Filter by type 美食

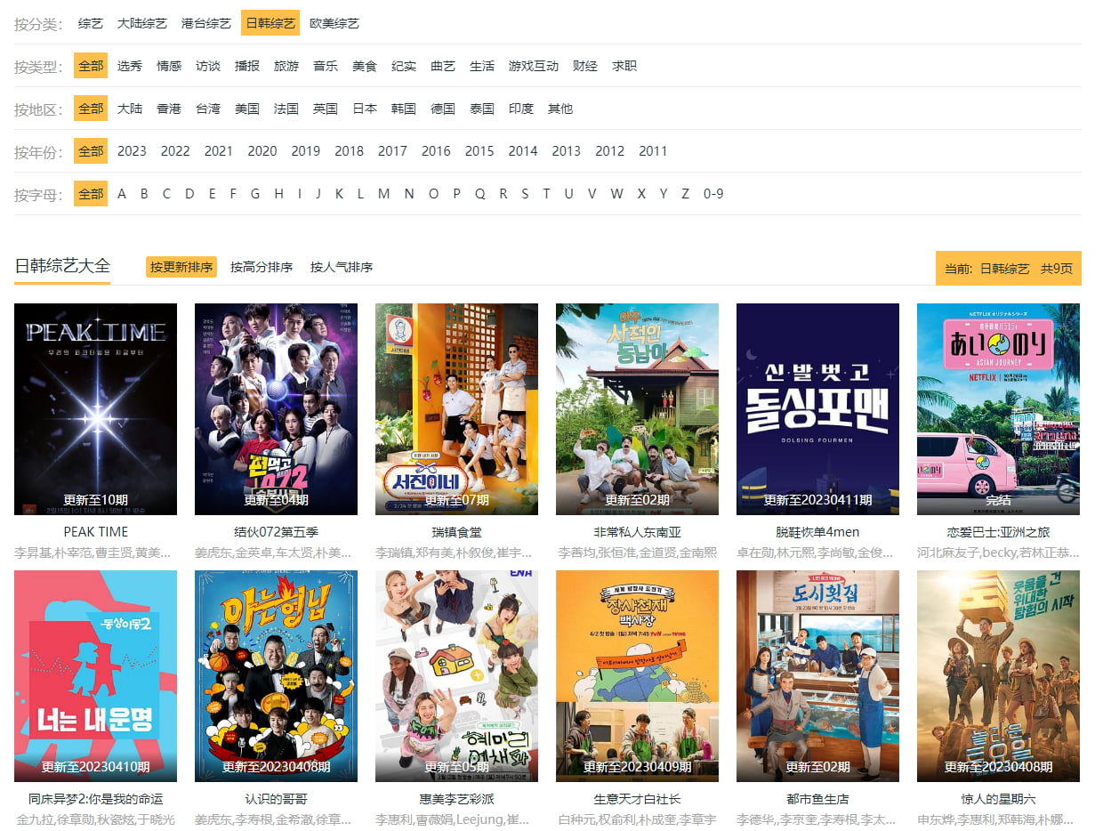(x=365, y=66)
